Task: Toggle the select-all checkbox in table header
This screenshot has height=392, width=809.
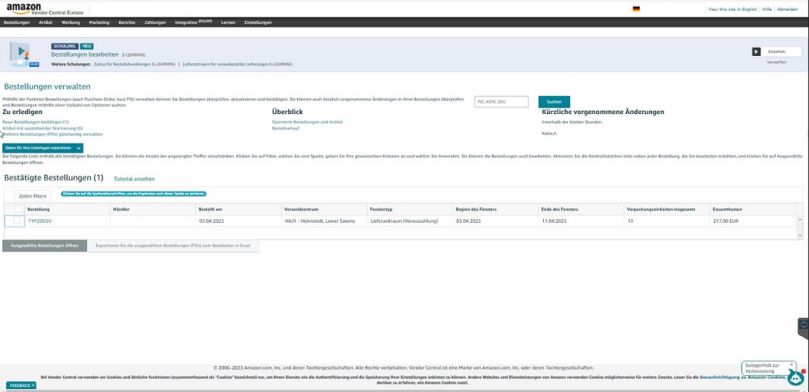Action: pos(19,209)
